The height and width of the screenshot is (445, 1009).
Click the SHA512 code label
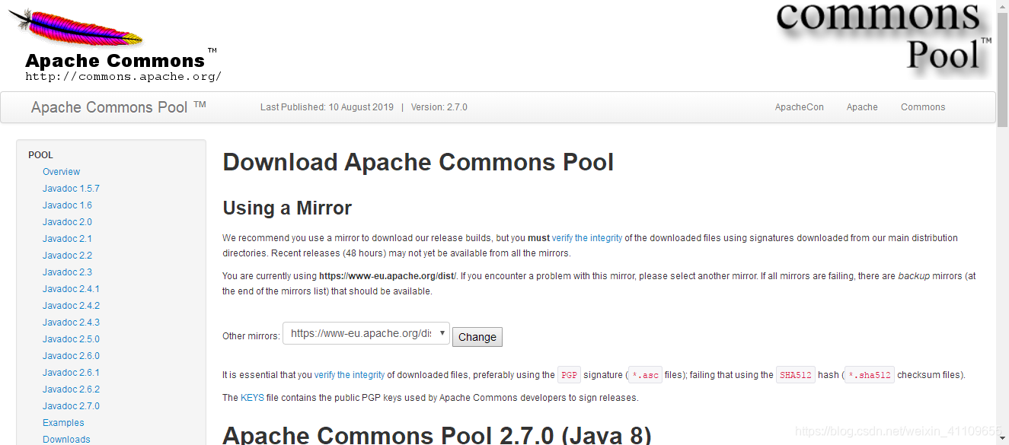[796, 375]
